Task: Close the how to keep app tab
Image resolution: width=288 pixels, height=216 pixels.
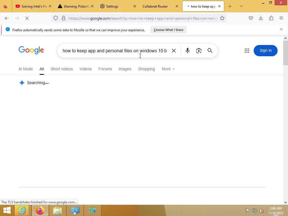Action: pos(219,6)
